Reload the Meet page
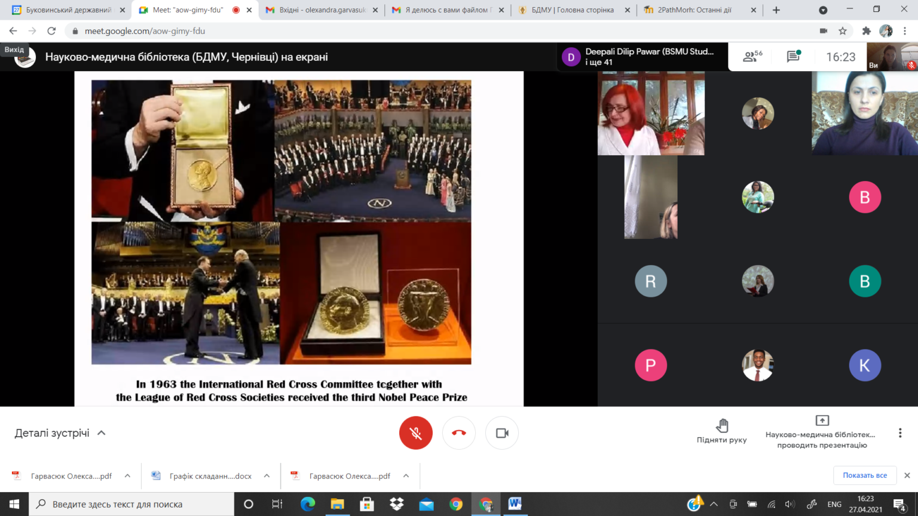918x516 pixels. pos(51,31)
